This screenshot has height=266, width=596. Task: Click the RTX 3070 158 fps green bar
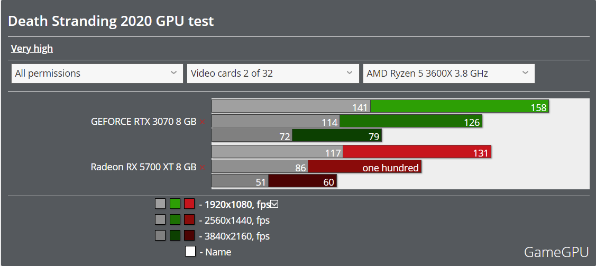pos(460,106)
